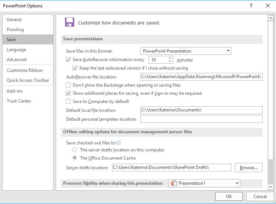Select The Office Document Cache option
Image resolution: width=276 pixels, height=204 pixels.
75,158
